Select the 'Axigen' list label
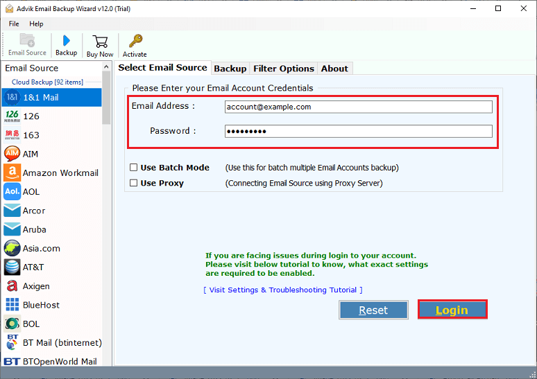The height and width of the screenshot is (379, 537). click(x=36, y=286)
